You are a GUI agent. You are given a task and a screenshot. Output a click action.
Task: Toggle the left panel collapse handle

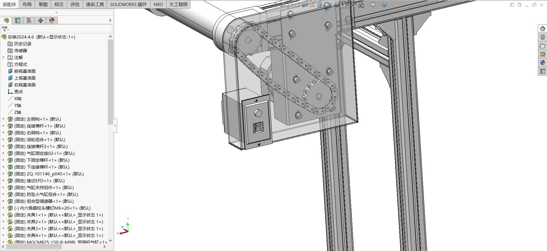pyautogui.click(x=115, y=125)
